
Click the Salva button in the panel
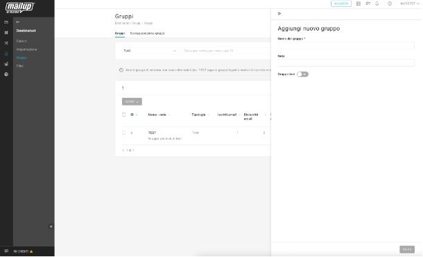[407, 249]
